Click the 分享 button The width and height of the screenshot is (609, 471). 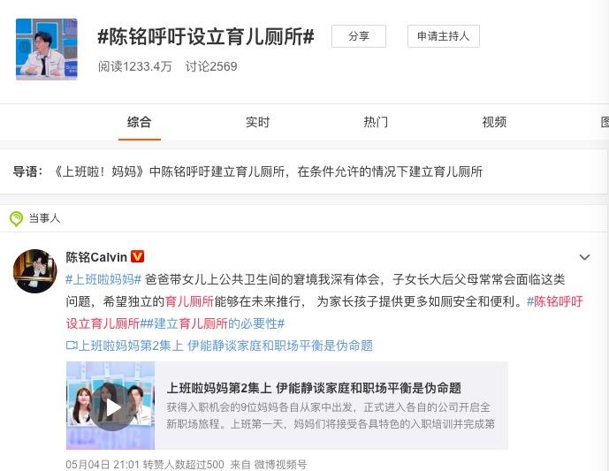pyautogui.click(x=359, y=36)
